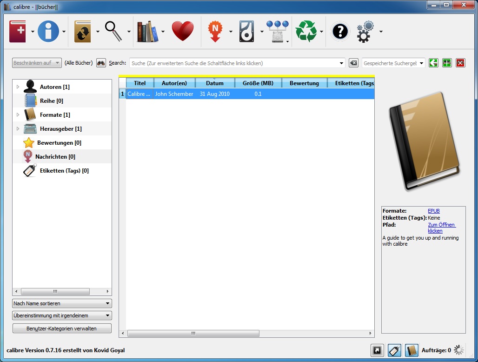Click the tag browser horizontal scrollbar

55,292
